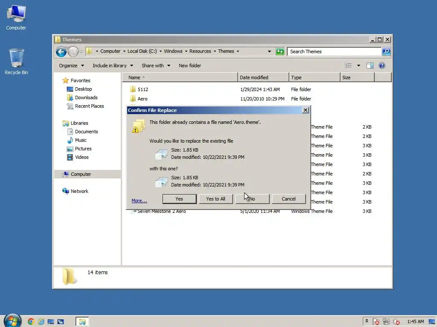Viewport: 437px width, 327px height.
Task: Toggle the preview pane icon
Action: click(370, 66)
